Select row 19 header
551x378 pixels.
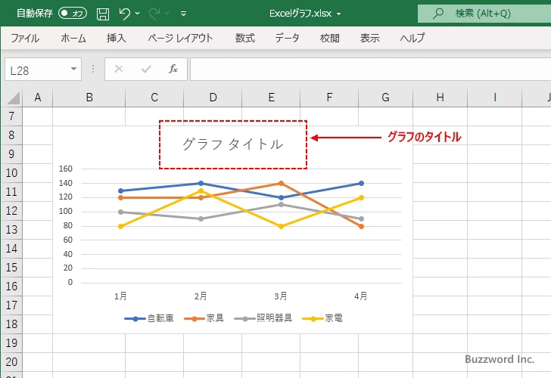pos(11,343)
